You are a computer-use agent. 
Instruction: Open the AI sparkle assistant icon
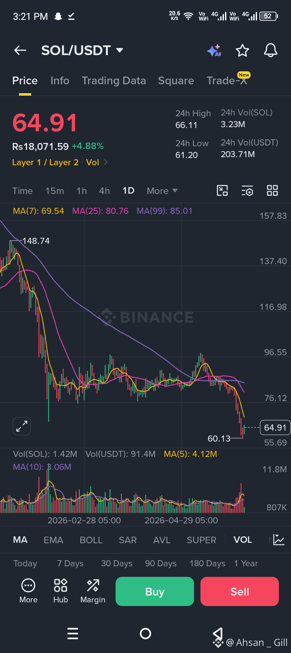(x=214, y=51)
